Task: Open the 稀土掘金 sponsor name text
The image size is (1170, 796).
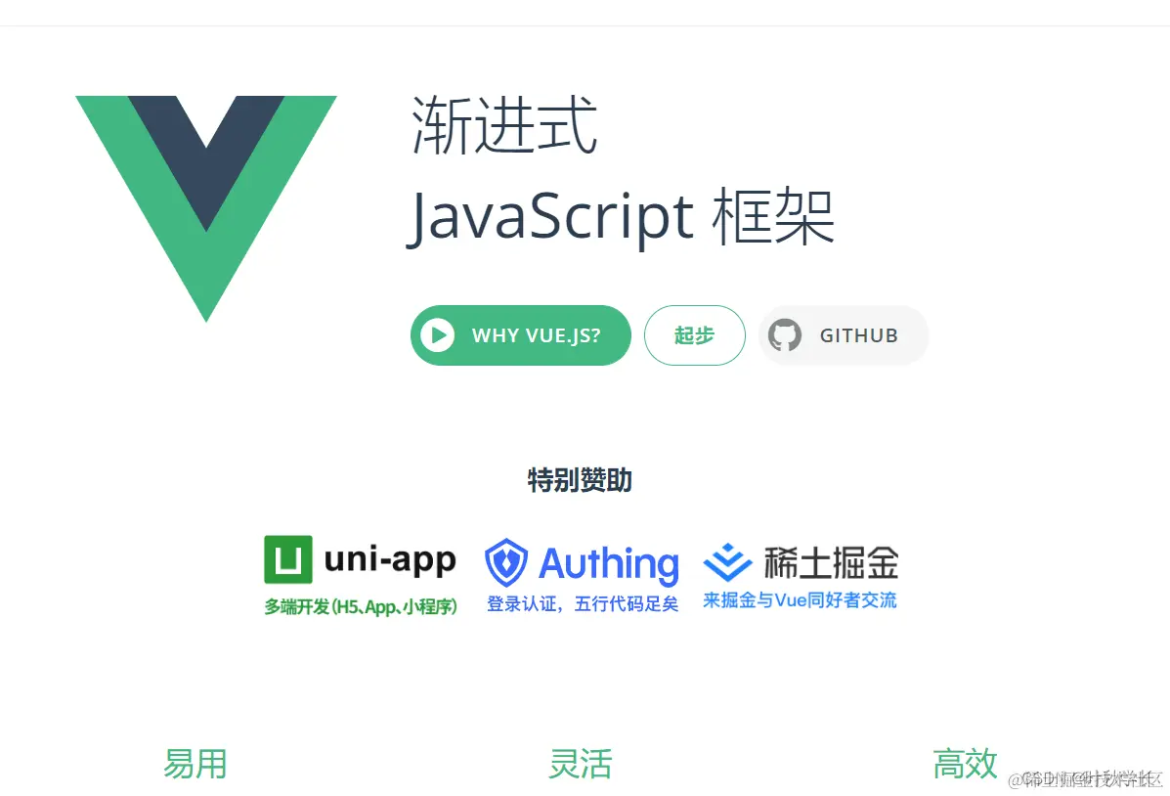Action: [x=831, y=562]
